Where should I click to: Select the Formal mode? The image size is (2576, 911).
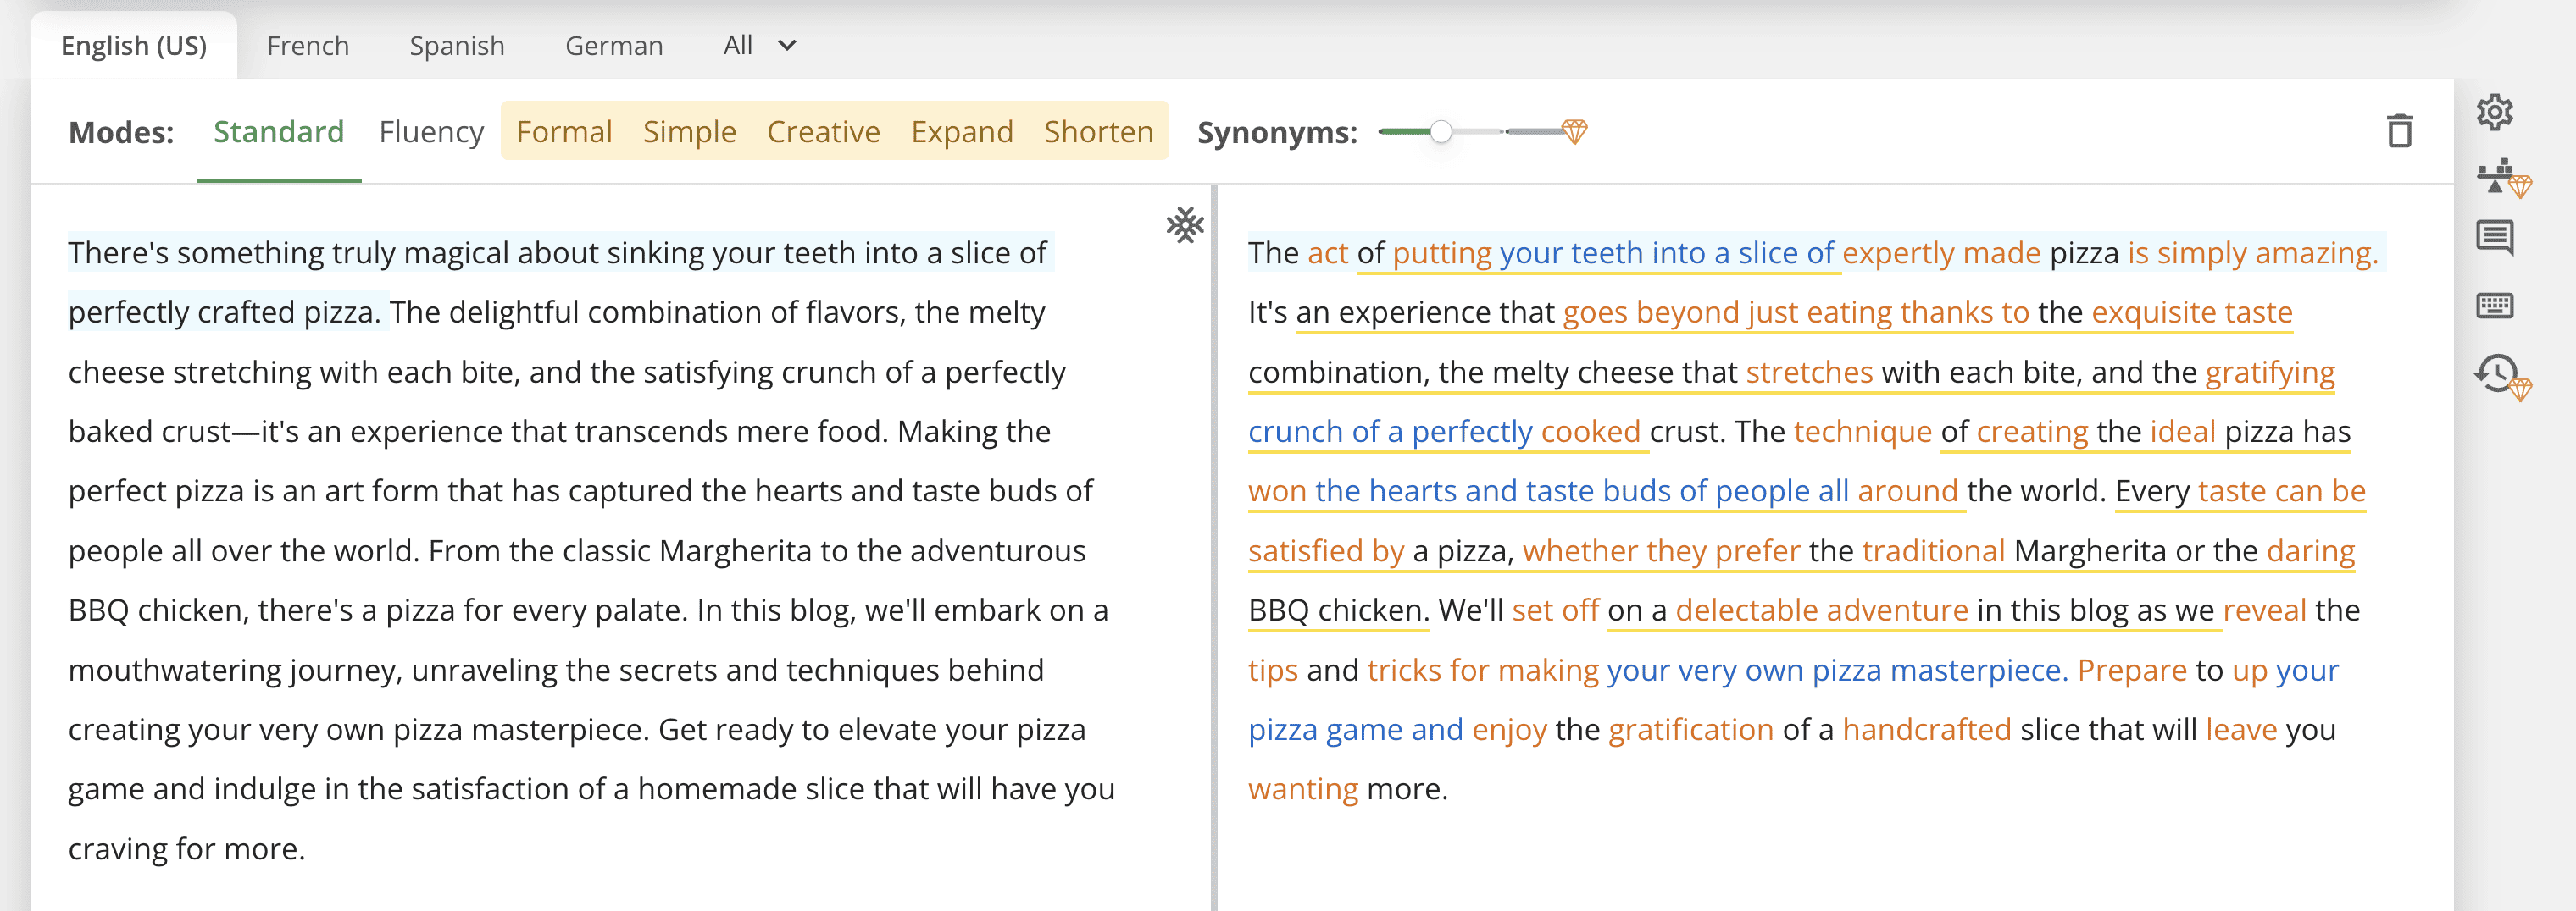coord(564,131)
